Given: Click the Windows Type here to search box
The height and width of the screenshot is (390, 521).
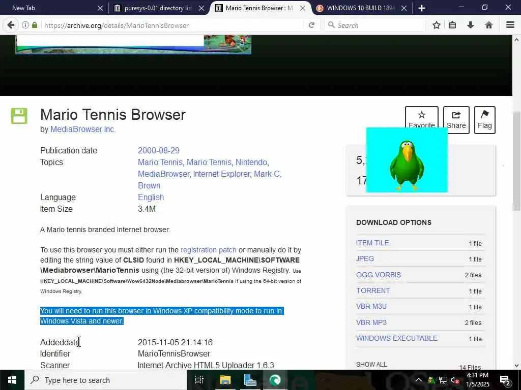Looking at the screenshot, I should (106, 380).
